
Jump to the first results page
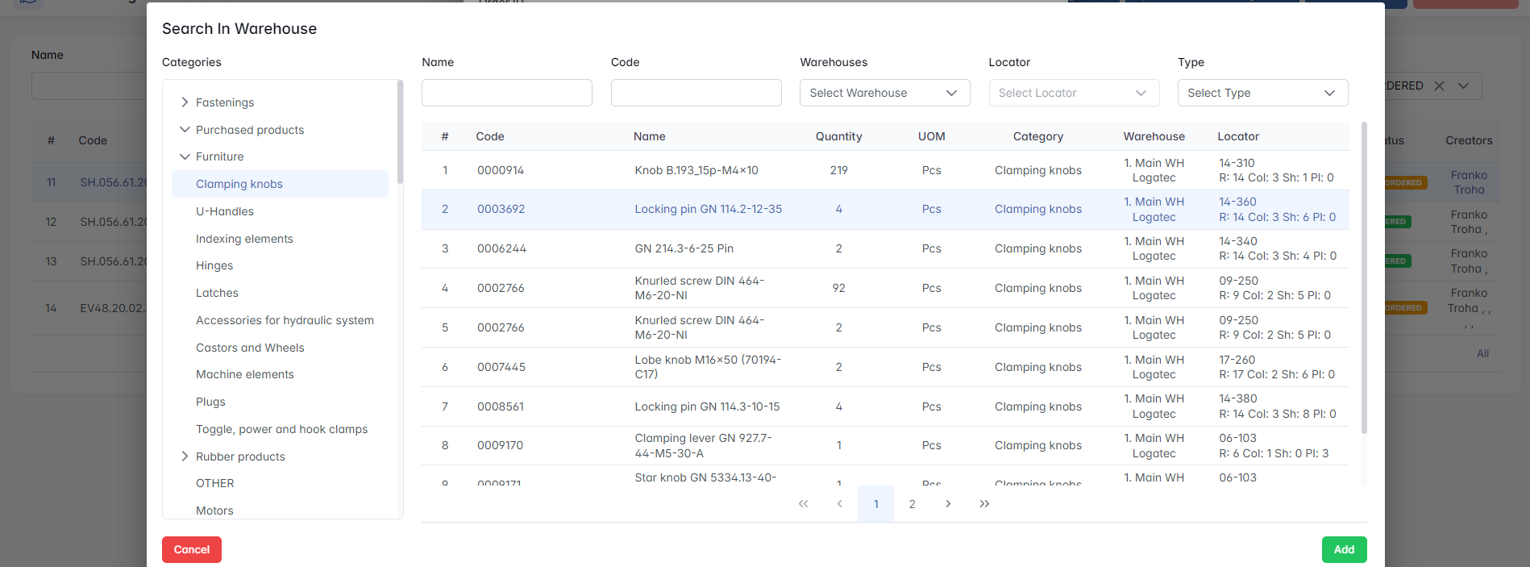pos(803,504)
